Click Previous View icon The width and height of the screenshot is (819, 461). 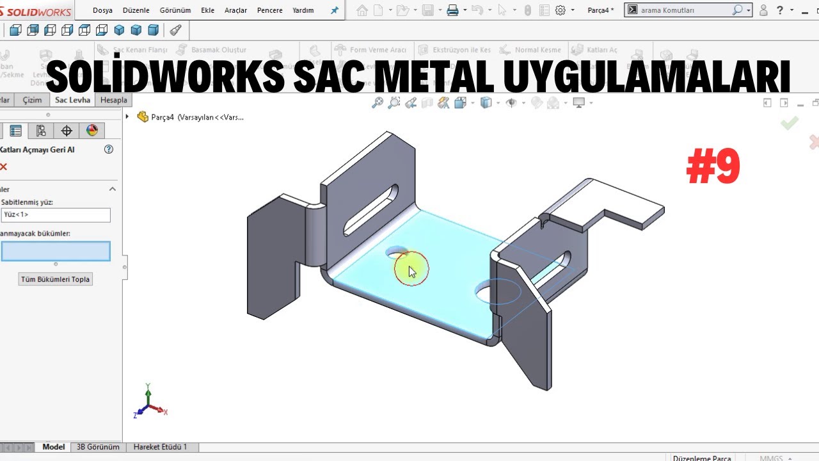[x=411, y=102]
